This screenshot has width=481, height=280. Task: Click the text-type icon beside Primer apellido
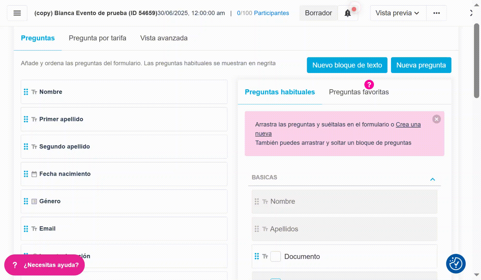(x=34, y=119)
